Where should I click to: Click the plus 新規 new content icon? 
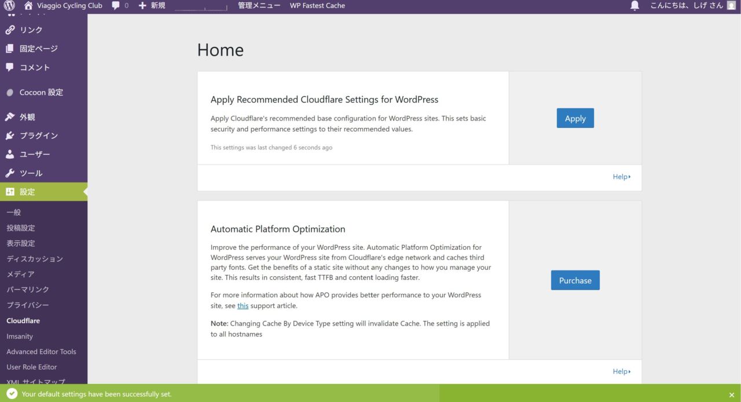tap(142, 6)
